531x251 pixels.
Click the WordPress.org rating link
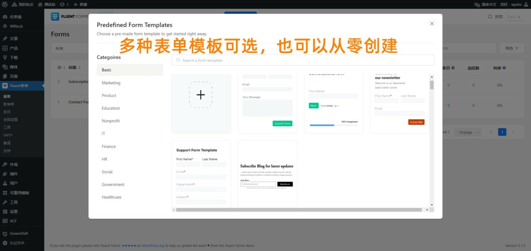coord(153,246)
